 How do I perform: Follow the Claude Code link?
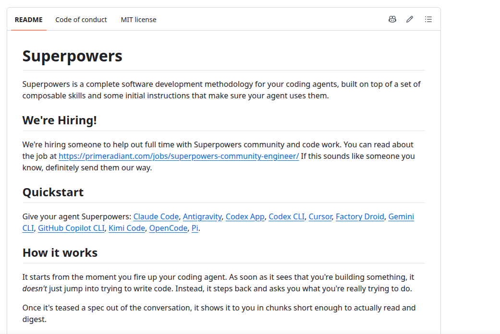156,217
